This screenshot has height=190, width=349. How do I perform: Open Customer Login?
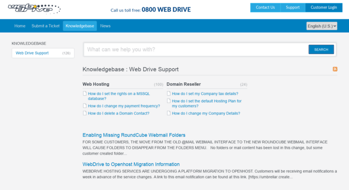click(324, 7)
